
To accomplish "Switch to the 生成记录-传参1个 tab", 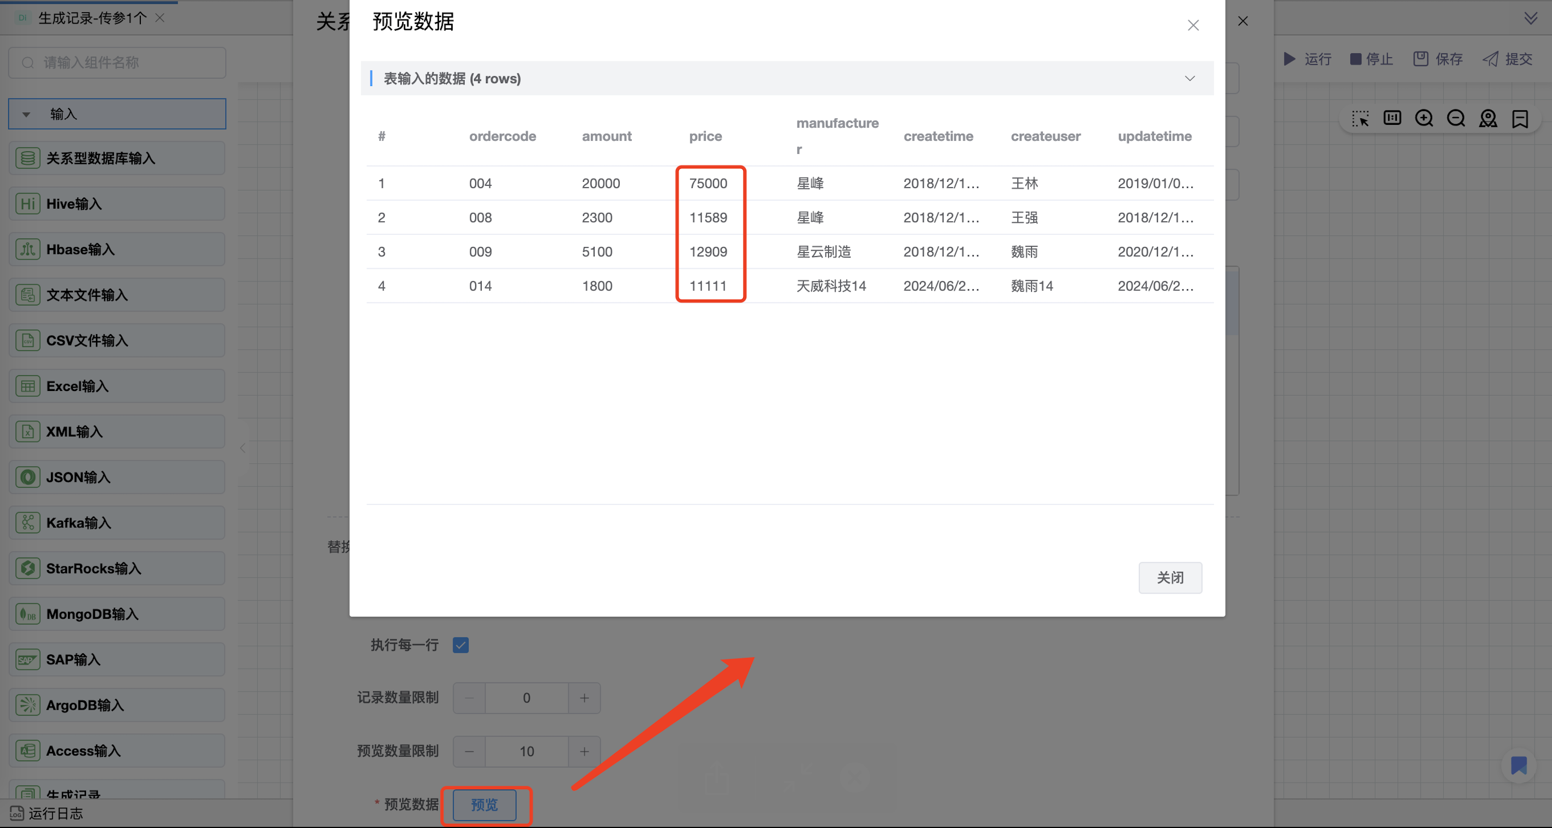I will [x=92, y=18].
